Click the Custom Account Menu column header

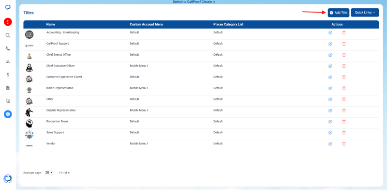(x=147, y=25)
